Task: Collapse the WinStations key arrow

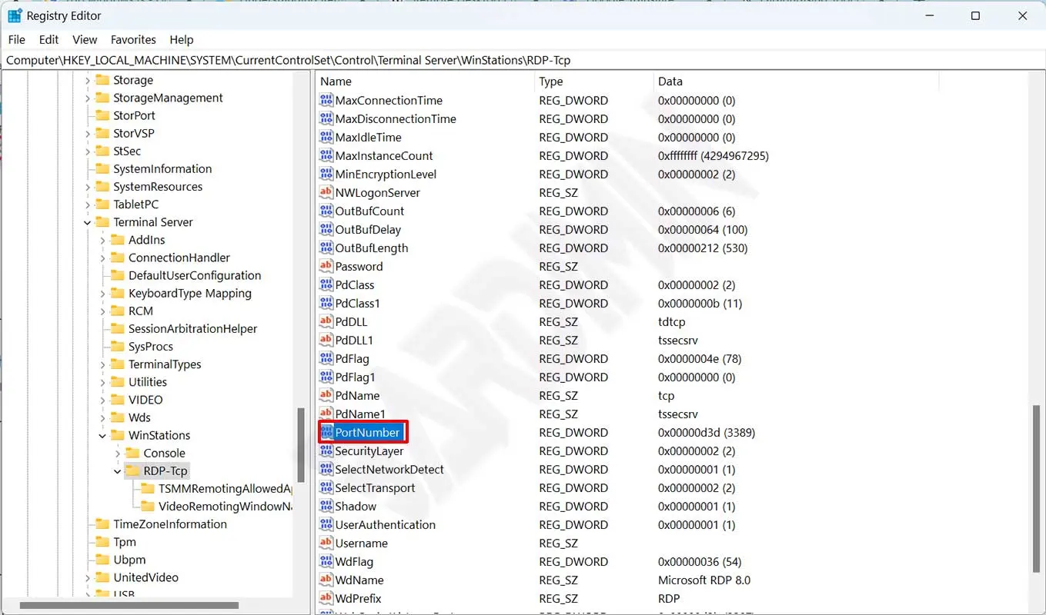Action: (102, 436)
